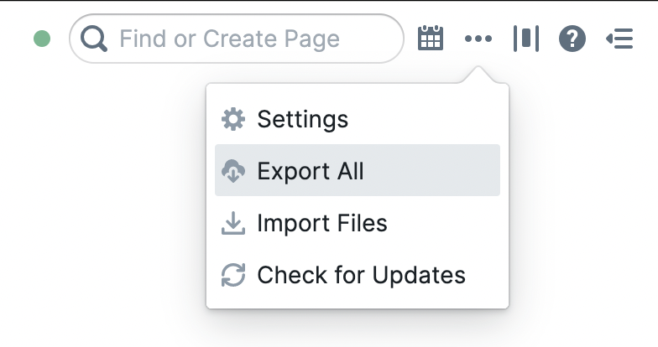Click the Check for Updates refresh icon

232,275
